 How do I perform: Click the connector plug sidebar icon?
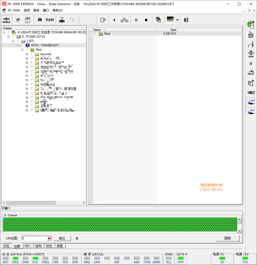click(x=251, y=92)
